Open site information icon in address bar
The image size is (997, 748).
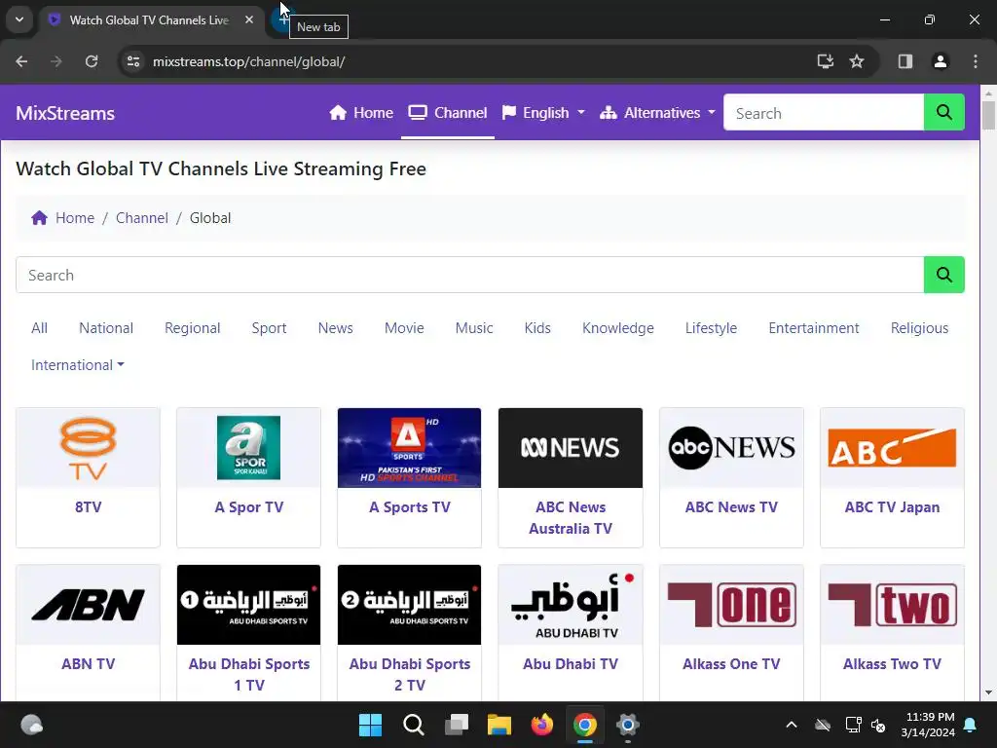tap(133, 61)
